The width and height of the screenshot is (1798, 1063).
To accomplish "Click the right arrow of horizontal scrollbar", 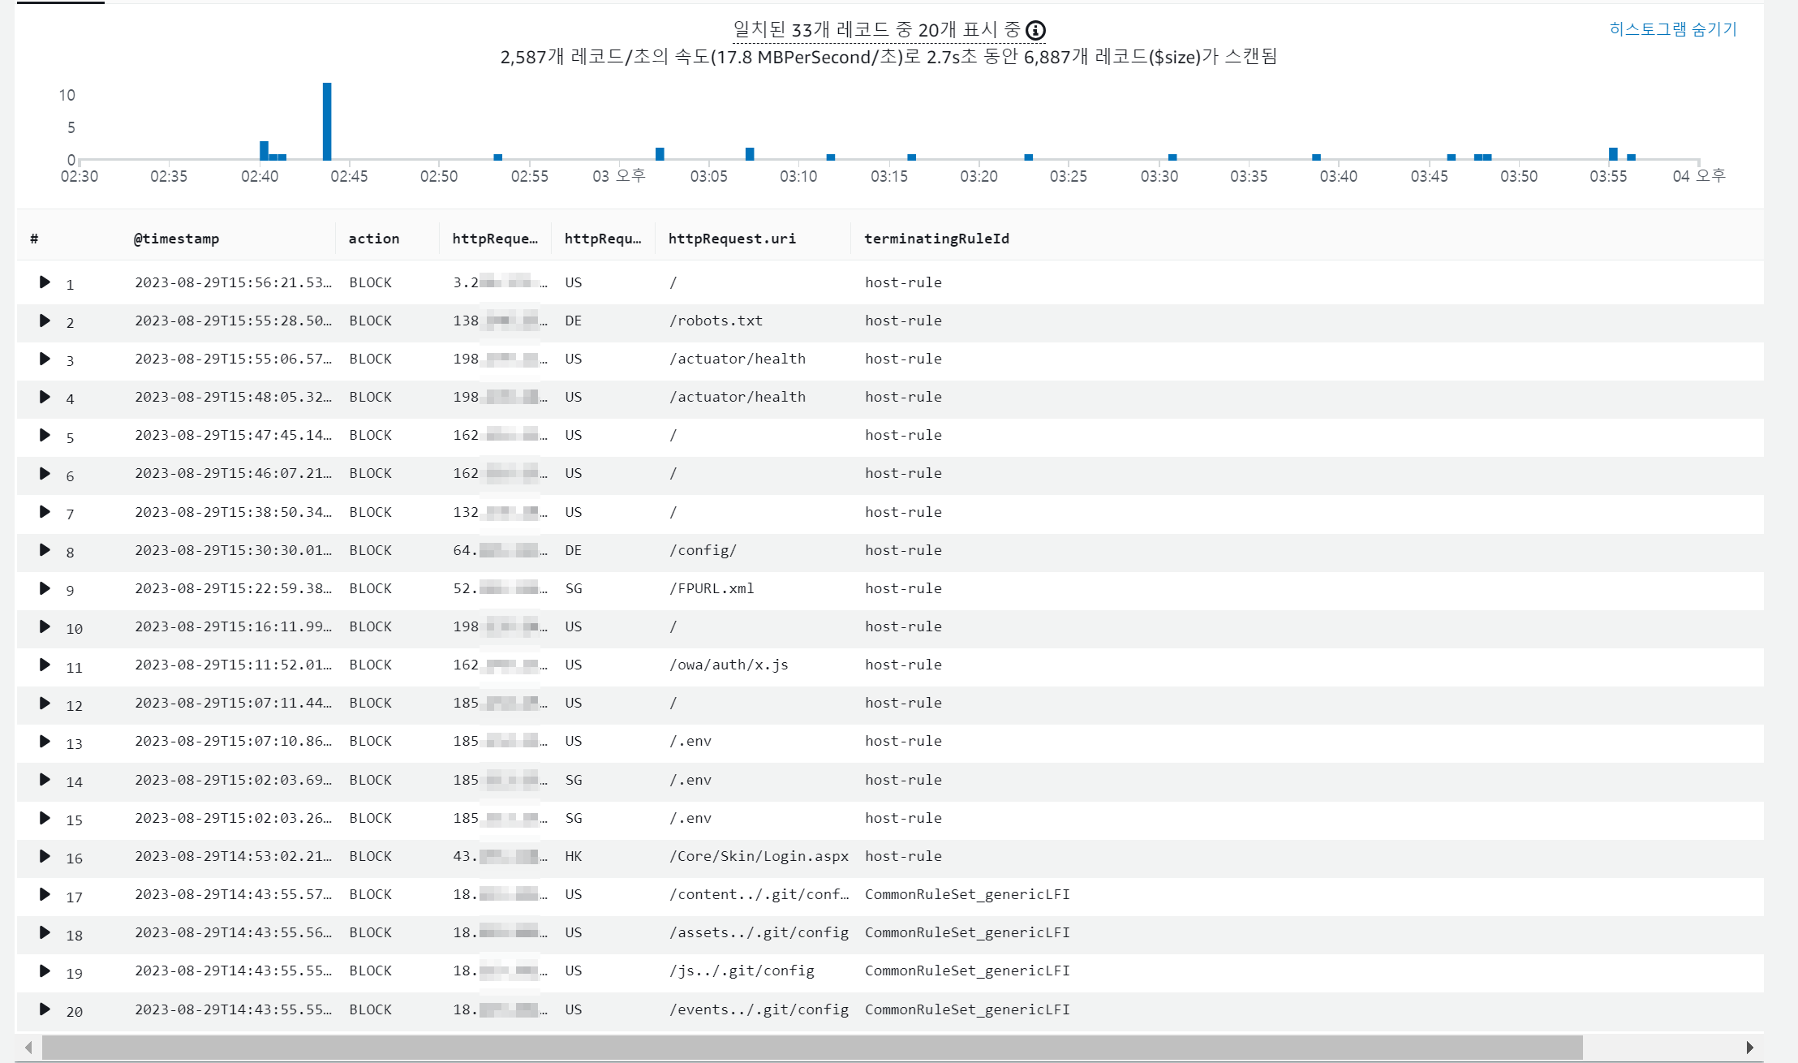I will pos(1749,1048).
